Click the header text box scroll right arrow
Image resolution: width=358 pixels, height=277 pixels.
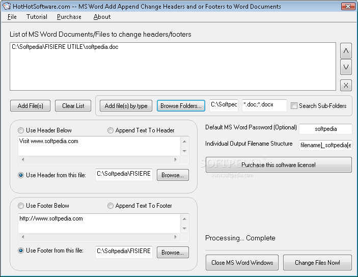coord(175,159)
